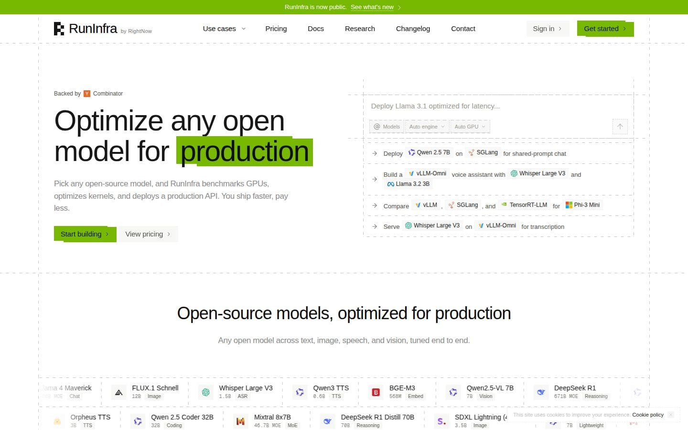The height and width of the screenshot is (430, 688).
Task: Click the SDXL Lightning model icon
Action: tap(441, 421)
